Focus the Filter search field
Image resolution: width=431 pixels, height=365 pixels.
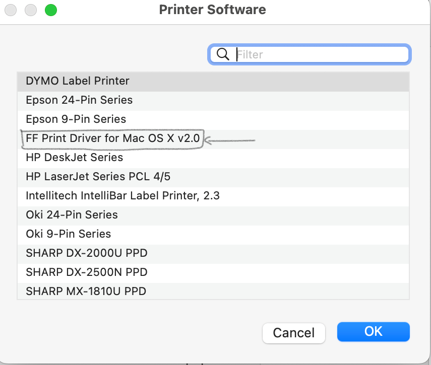[x=320, y=54]
